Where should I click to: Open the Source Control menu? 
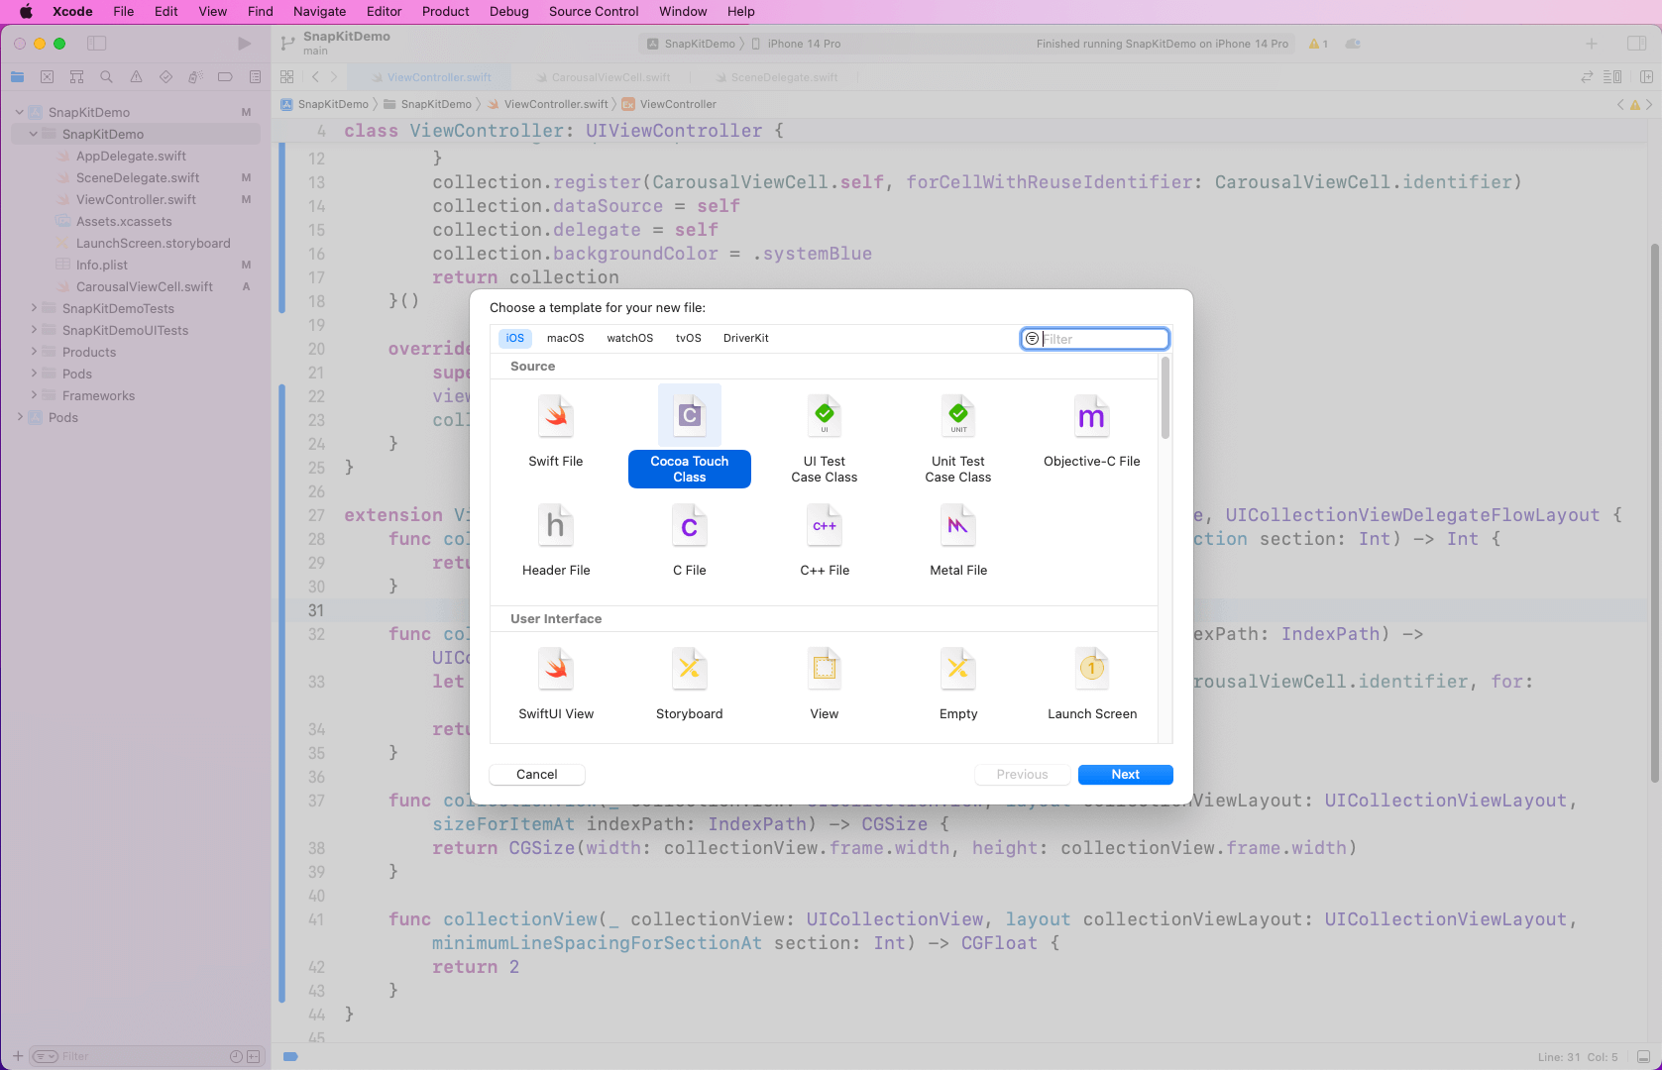593,12
